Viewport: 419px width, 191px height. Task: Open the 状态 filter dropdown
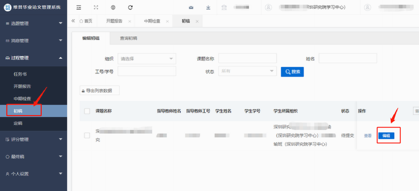pos(247,71)
